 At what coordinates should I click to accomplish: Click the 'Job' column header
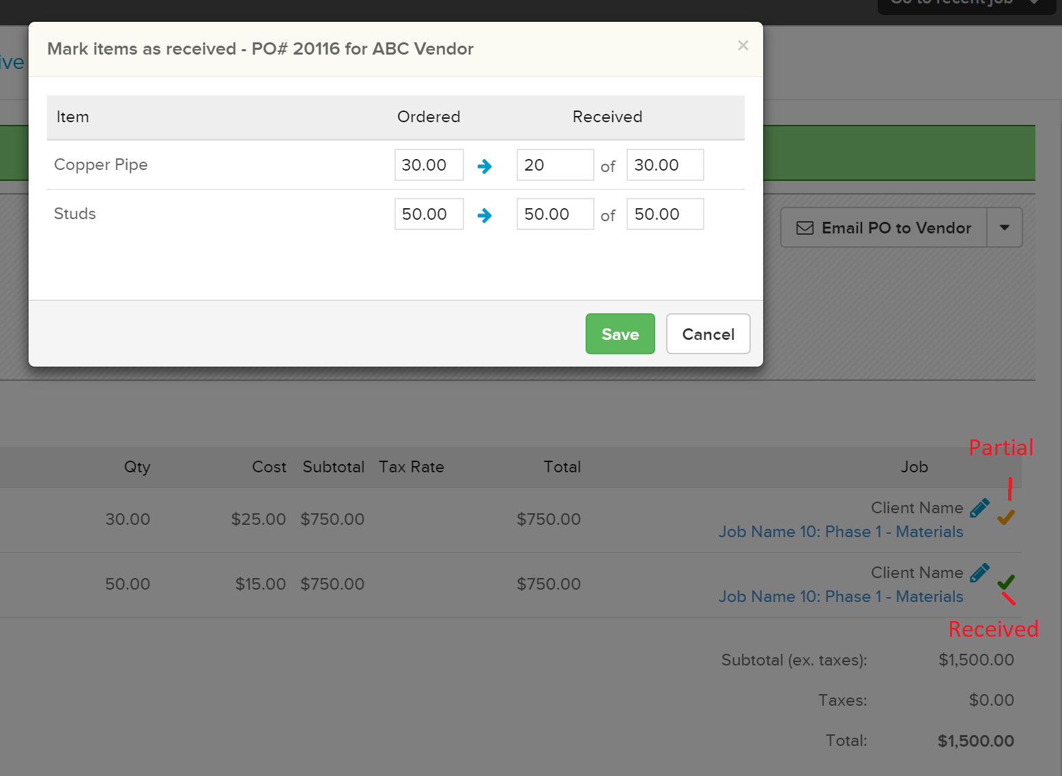click(x=915, y=467)
